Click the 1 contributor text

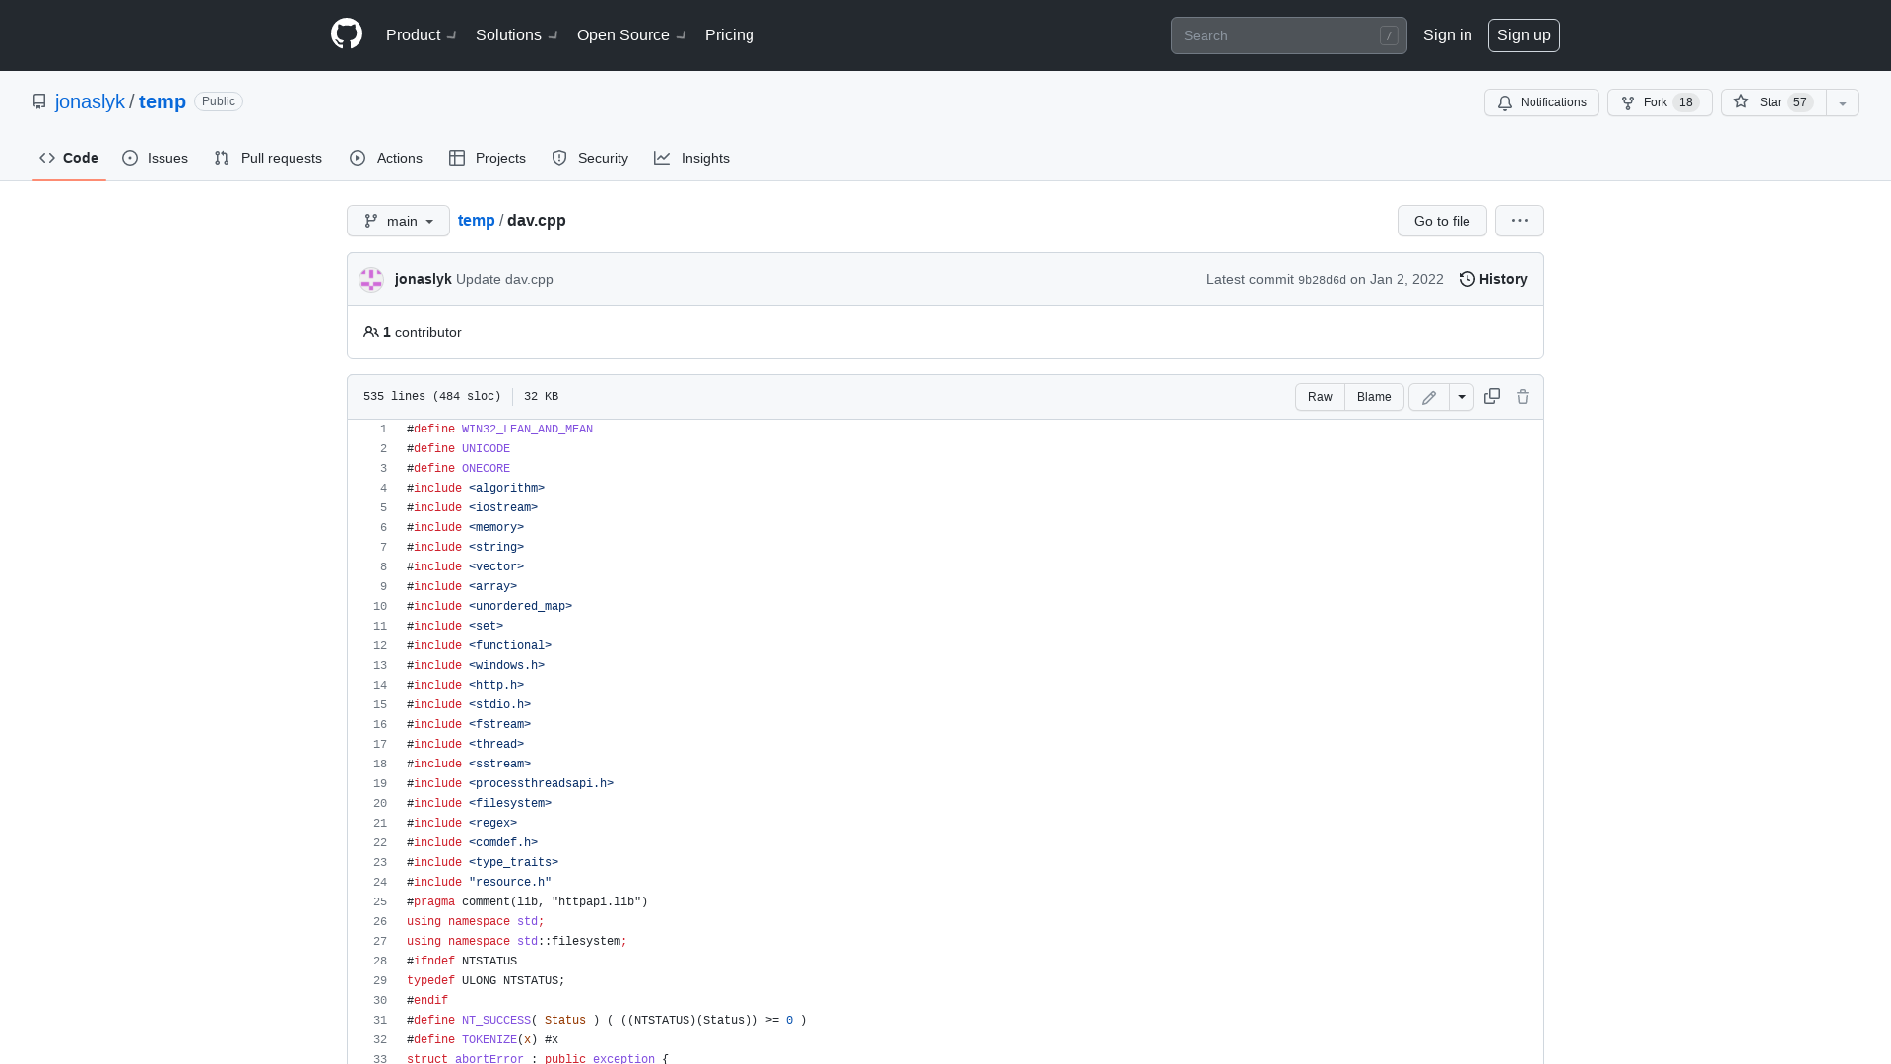[x=413, y=332]
